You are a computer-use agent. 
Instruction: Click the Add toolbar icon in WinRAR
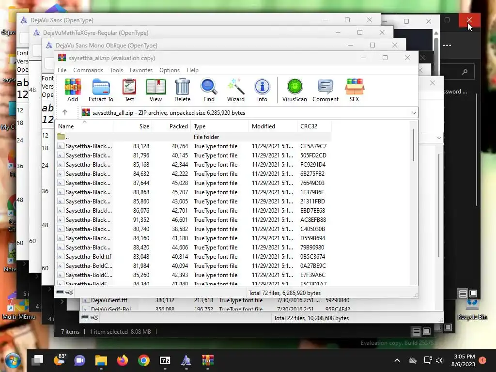pos(73,90)
